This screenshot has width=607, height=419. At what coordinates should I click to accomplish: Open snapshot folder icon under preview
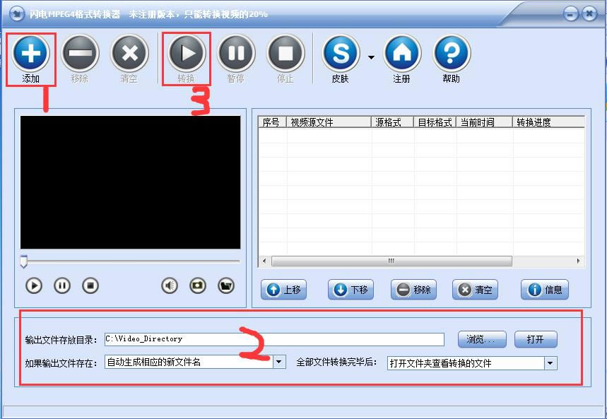[226, 286]
